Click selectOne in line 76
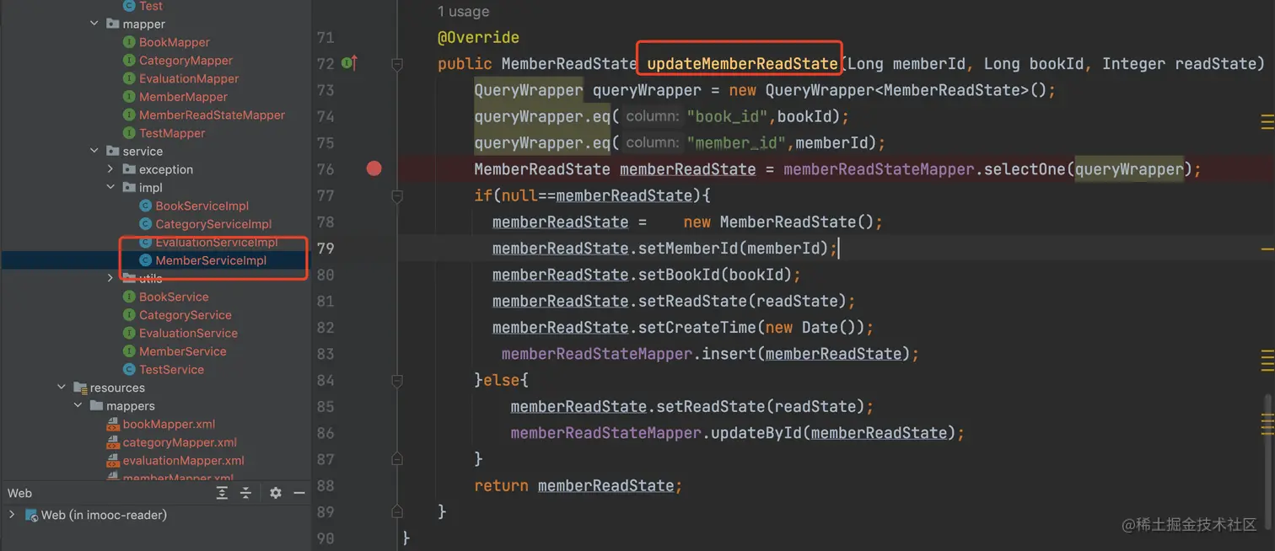 [1024, 169]
